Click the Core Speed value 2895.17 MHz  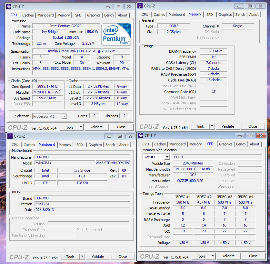coord(47,86)
